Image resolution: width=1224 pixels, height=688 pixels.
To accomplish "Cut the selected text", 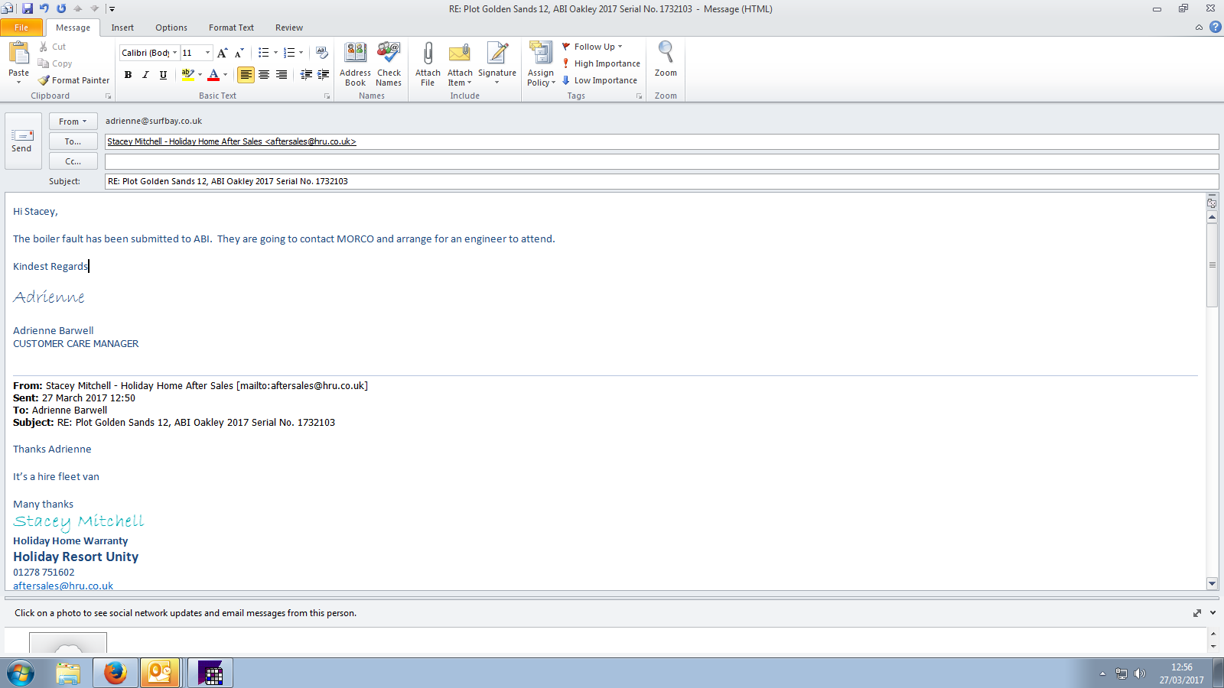I will coord(53,47).
